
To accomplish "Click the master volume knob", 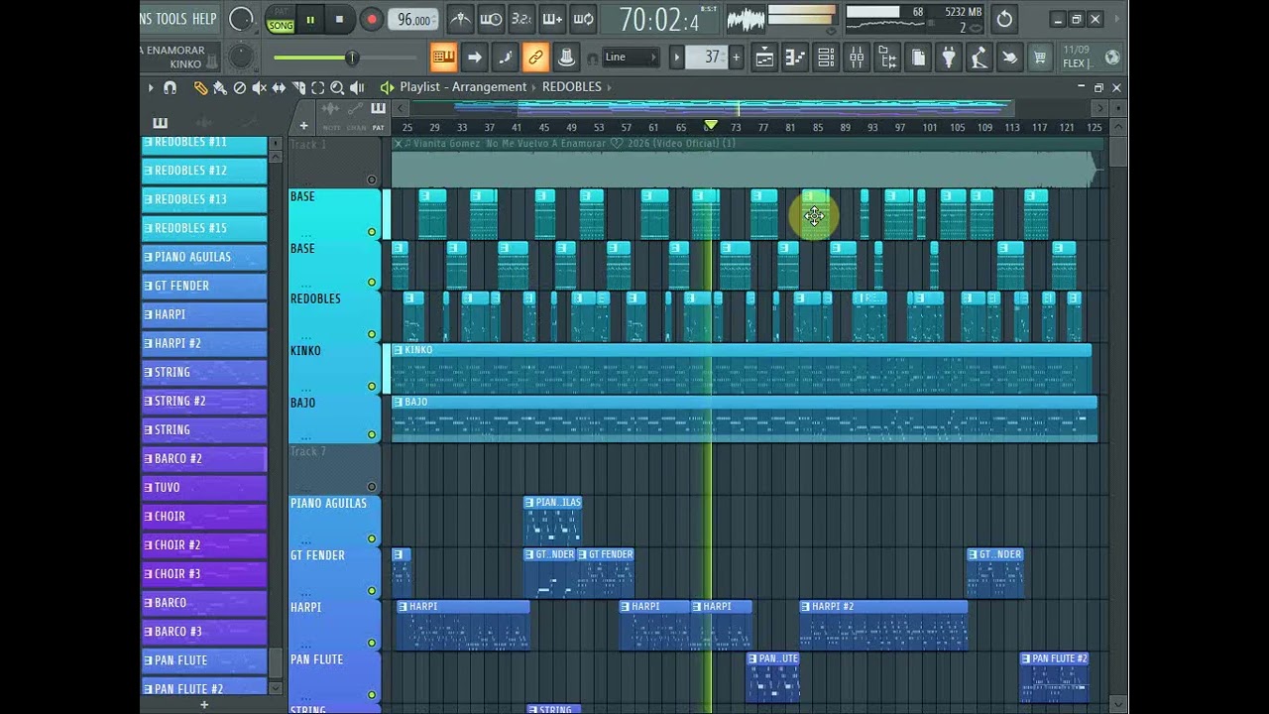I will click(241, 19).
